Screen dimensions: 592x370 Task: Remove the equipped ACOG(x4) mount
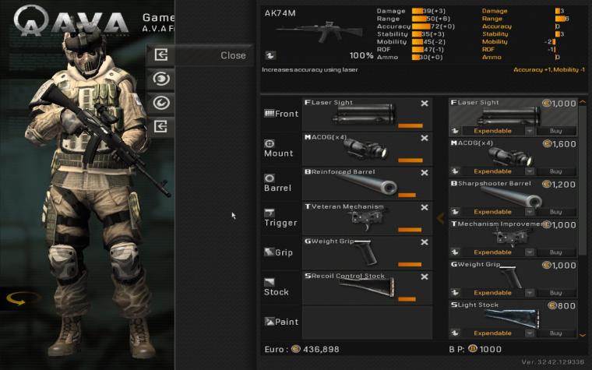pos(425,138)
